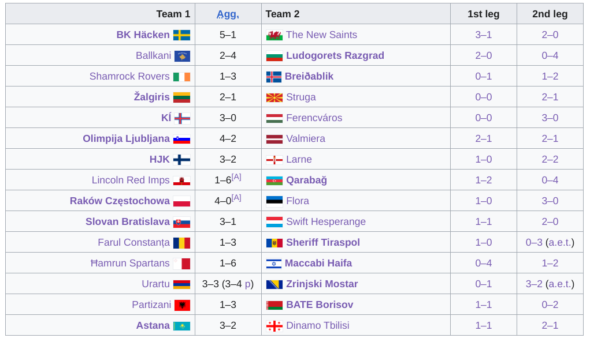Viewport: 590px width, 342px height.
Task: Open the penalties 'p' link in Urartu row
Action: pos(247,284)
